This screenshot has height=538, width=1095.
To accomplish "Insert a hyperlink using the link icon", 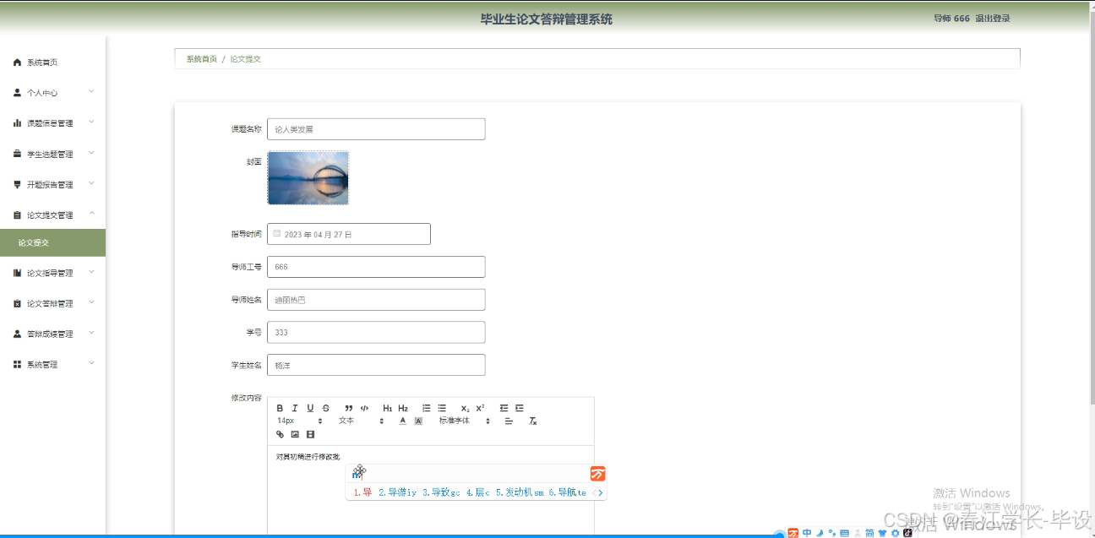I will tap(280, 434).
